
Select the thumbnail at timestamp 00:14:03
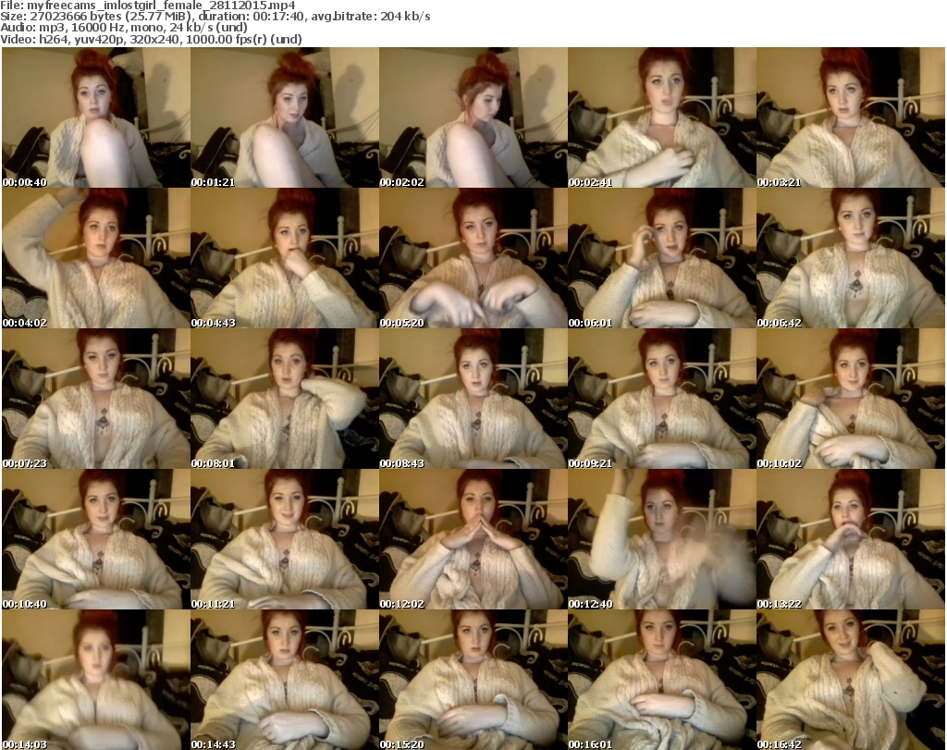pos(96,680)
